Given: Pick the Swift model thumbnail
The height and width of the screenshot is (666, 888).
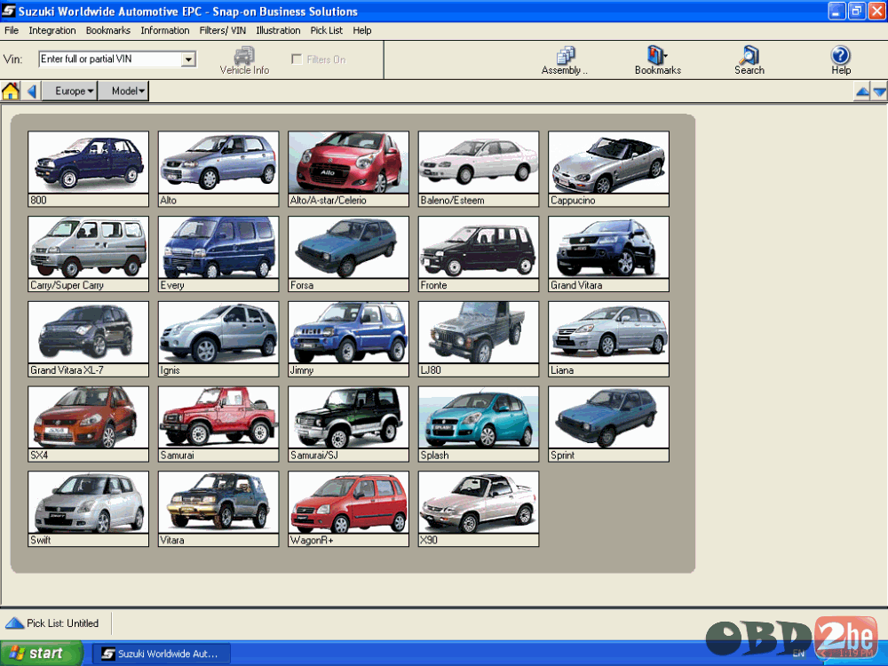Looking at the screenshot, I should 88,509.
